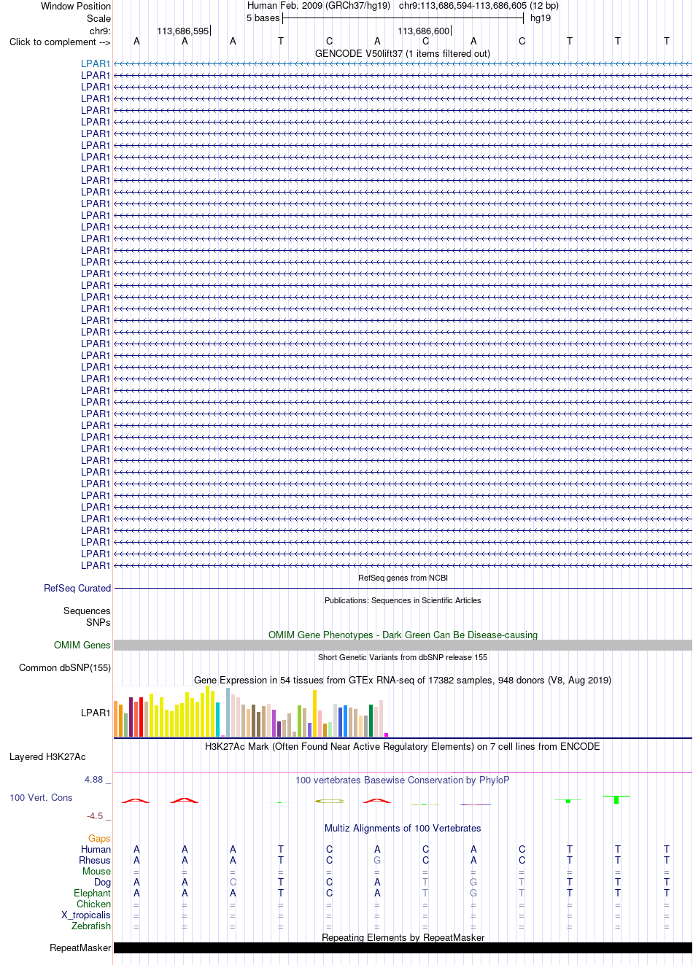The height and width of the screenshot is (965, 693).
Task: Click the Zebrafish alignment row label
Action: point(91,926)
